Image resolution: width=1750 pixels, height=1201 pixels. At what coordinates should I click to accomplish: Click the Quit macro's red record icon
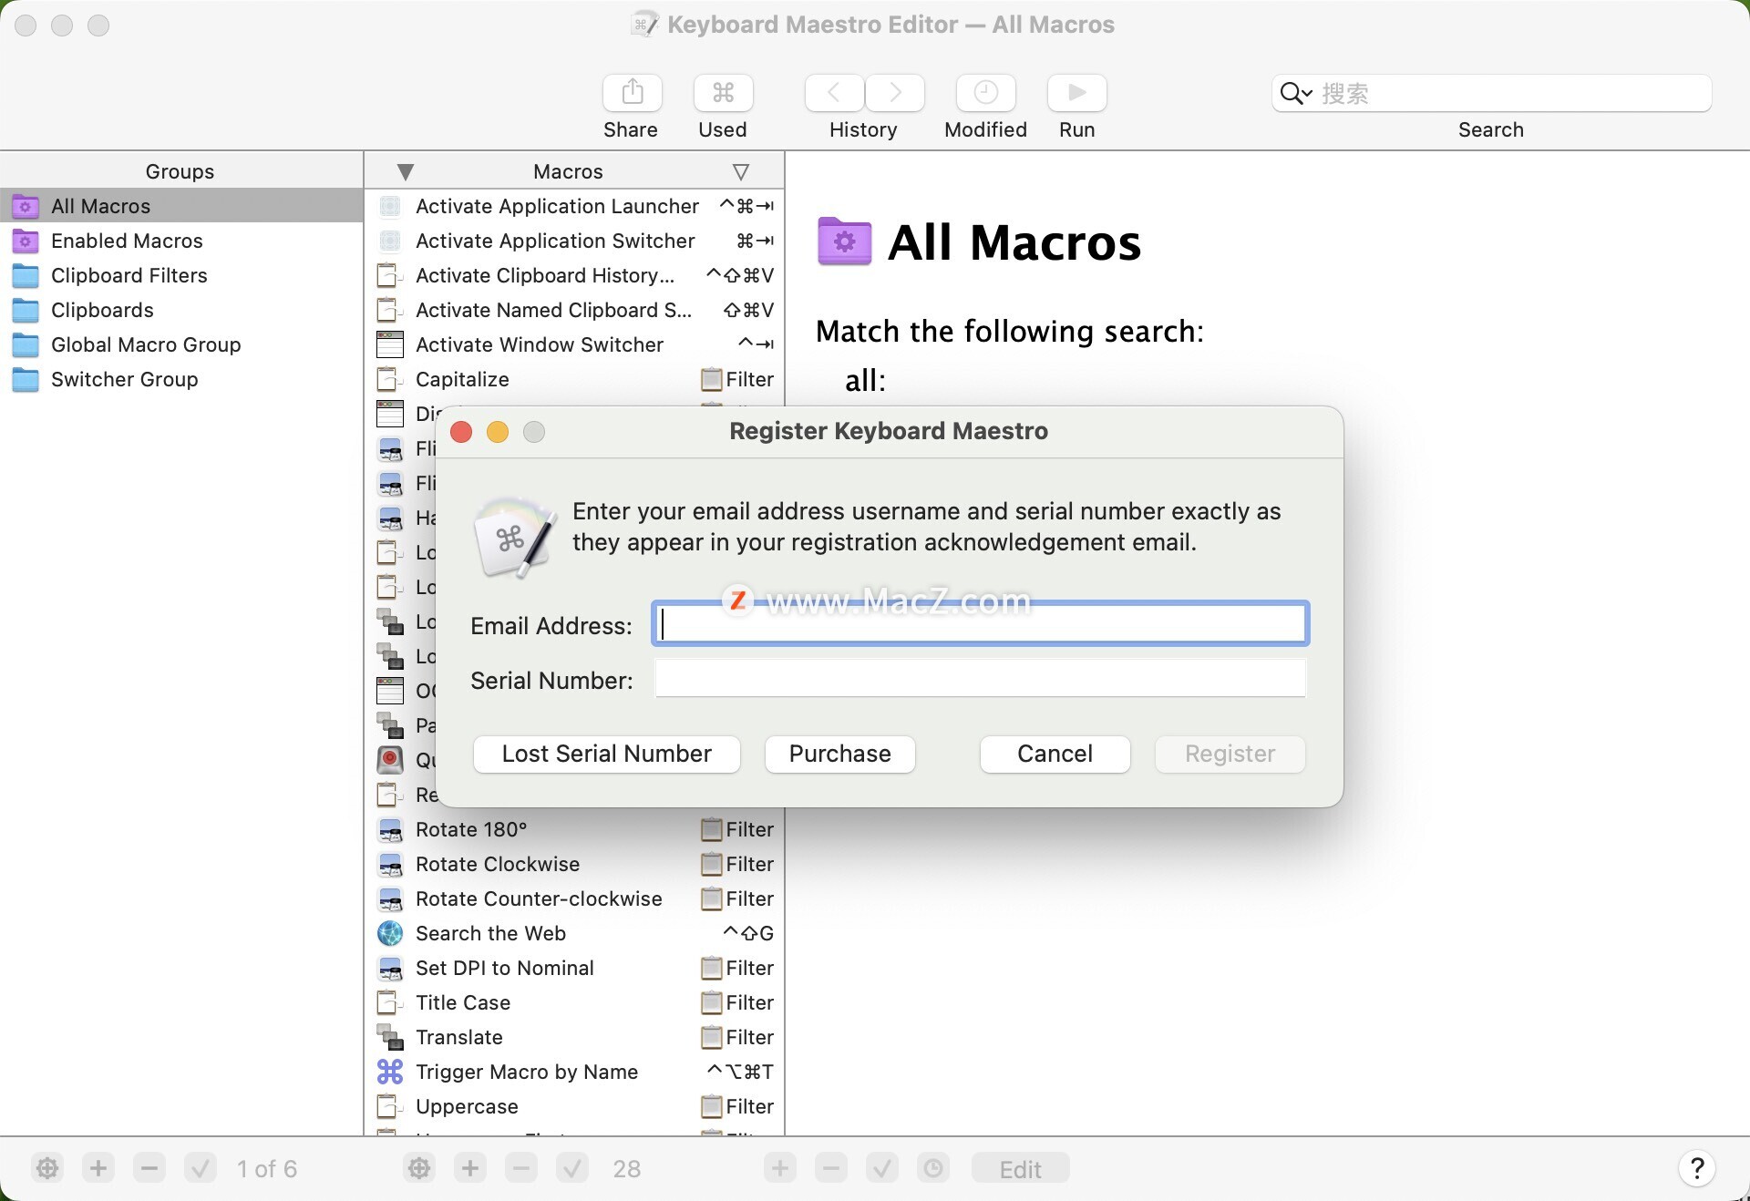[x=390, y=760]
